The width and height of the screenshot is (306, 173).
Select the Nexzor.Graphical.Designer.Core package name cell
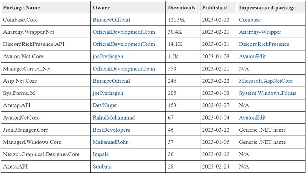41,154
